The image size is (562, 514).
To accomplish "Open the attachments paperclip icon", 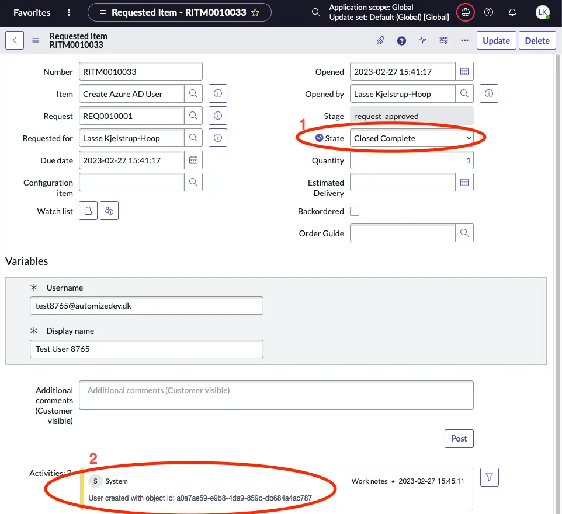I will (x=380, y=40).
